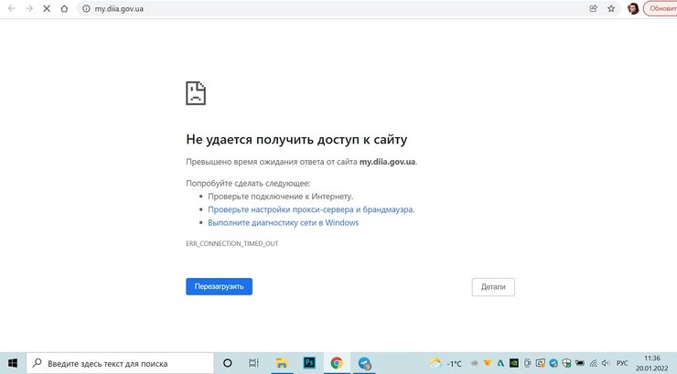Switch to Photoshop on taskbar
Image resolution: width=677 pixels, height=374 pixels.
pos(309,363)
